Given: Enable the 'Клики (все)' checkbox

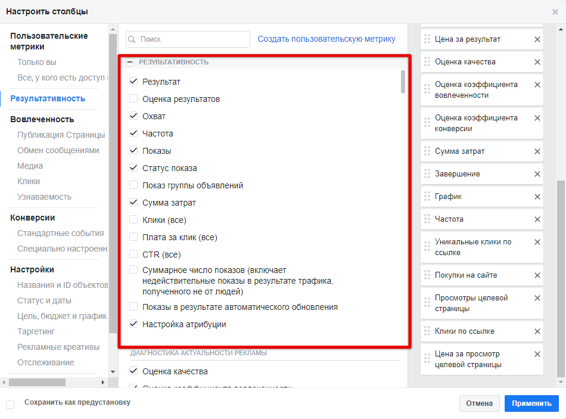Looking at the screenshot, I should (133, 220).
